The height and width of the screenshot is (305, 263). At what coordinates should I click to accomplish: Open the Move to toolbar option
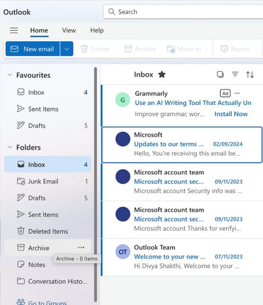tap(184, 49)
